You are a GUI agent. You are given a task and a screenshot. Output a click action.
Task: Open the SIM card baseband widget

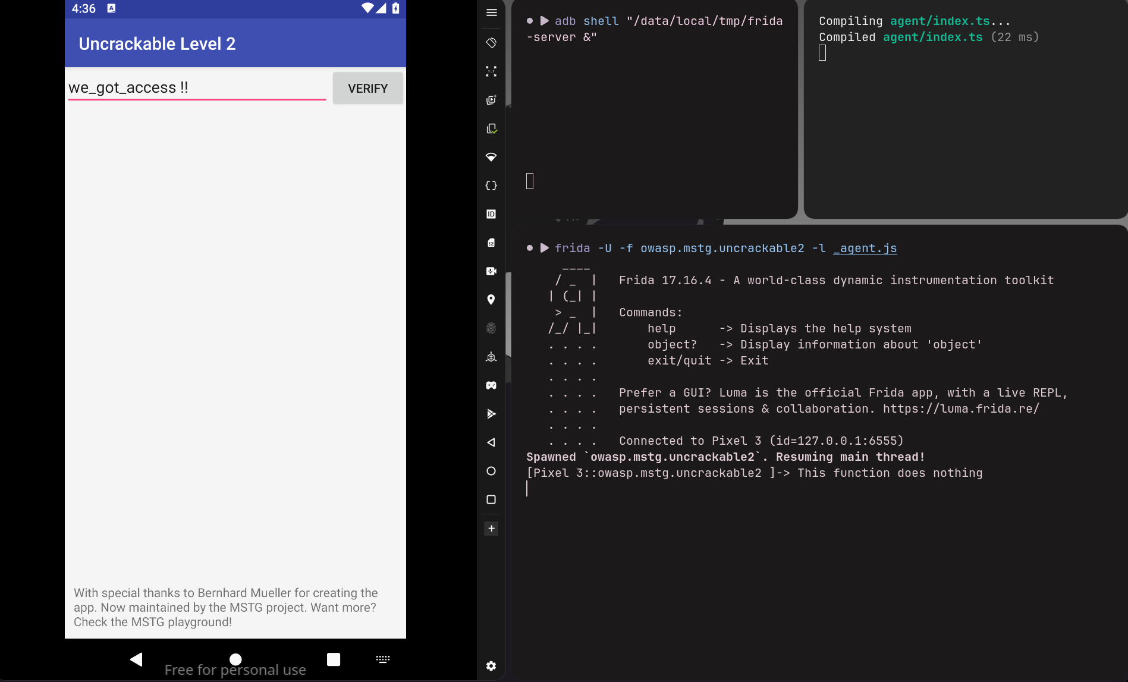pyautogui.click(x=491, y=243)
